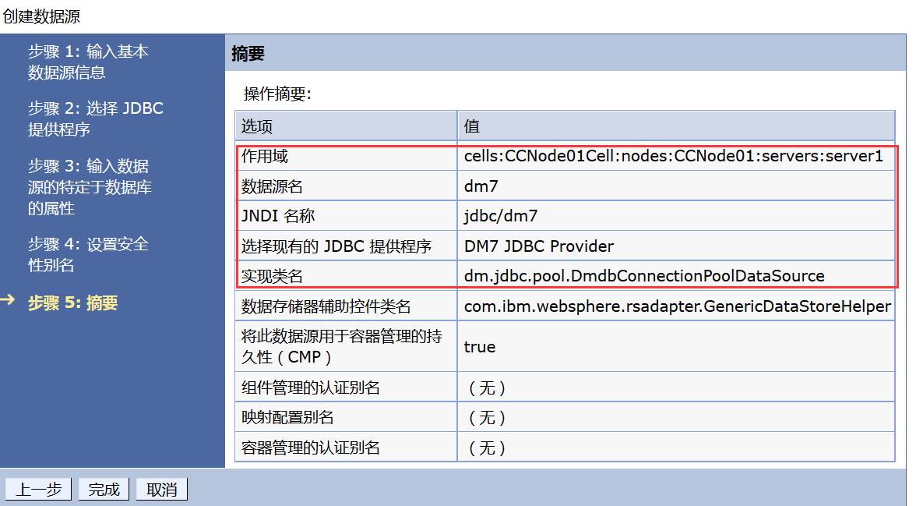Click 选择现有的 JDBC 提供程序 label
Viewport: 916px width, 506px height.
point(336,246)
